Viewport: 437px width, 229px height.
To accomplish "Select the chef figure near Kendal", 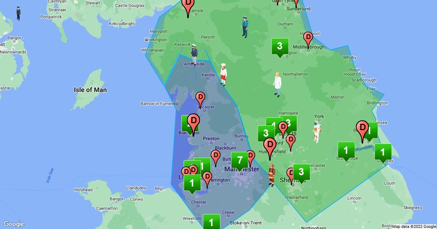I will coord(223,75).
